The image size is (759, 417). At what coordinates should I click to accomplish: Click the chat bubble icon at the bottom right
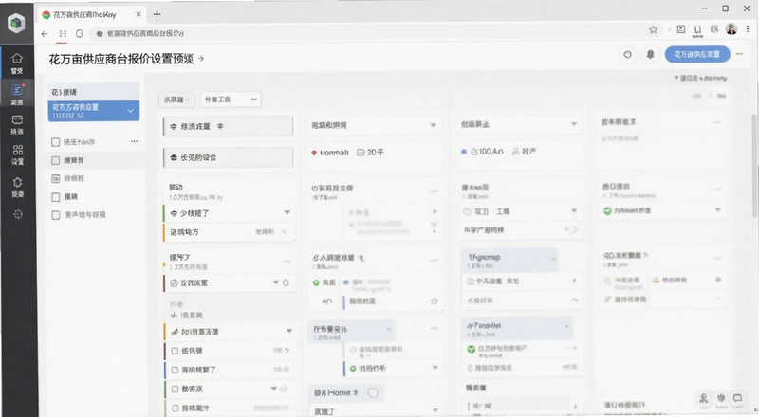737,398
